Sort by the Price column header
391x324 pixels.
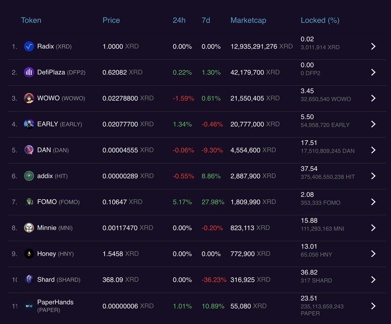[111, 20]
